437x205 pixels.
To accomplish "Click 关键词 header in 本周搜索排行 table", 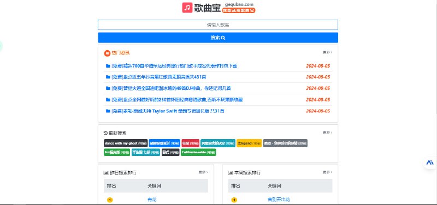I will click(x=275, y=186).
